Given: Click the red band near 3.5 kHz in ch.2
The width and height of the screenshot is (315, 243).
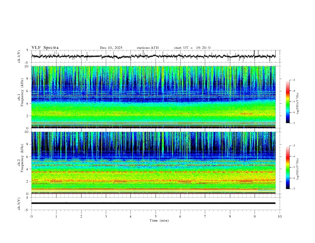Looking at the screenshot, I should (153, 172).
